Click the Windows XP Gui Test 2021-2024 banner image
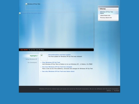Screen dimensions: 139x104 click(x=56, y=30)
